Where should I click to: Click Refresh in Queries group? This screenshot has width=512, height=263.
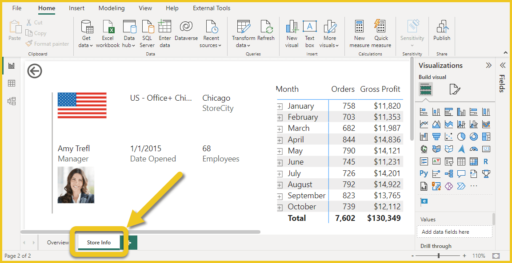coord(266,33)
